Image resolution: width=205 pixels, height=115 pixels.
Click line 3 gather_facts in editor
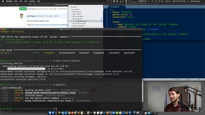[122, 14]
